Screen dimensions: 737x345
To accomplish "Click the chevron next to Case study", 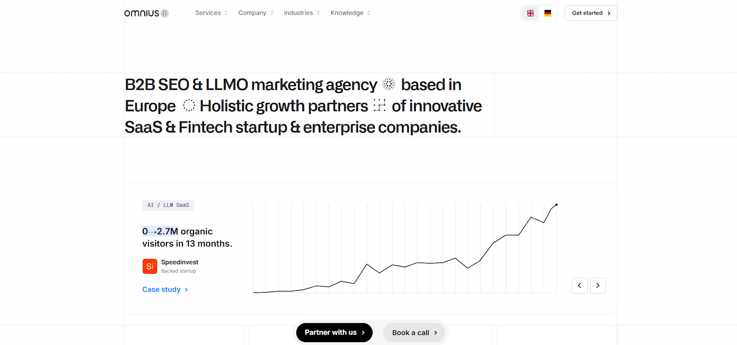I will [x=186, y=289].
